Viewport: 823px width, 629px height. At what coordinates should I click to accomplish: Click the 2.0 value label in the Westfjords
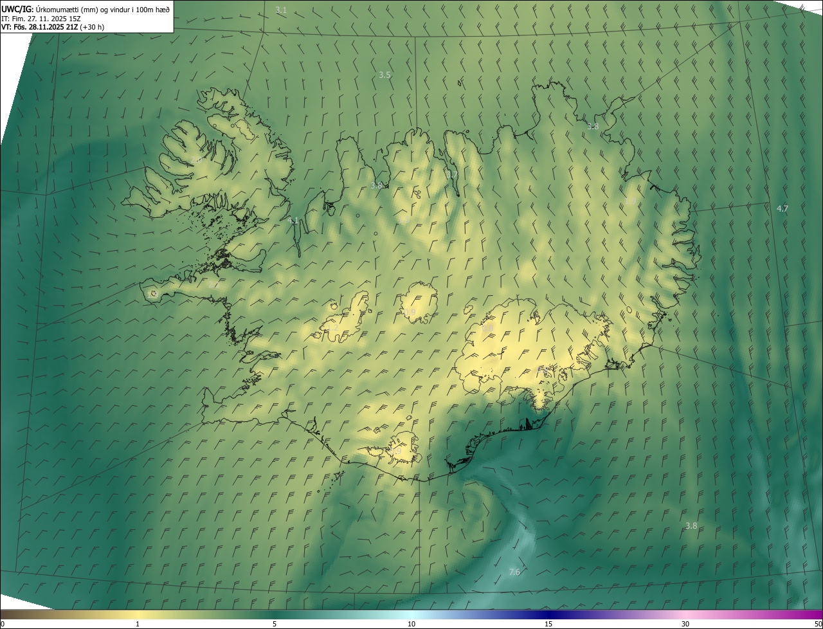[196, 159]
